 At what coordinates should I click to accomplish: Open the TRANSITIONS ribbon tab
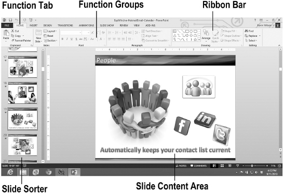tap(65, 25)
